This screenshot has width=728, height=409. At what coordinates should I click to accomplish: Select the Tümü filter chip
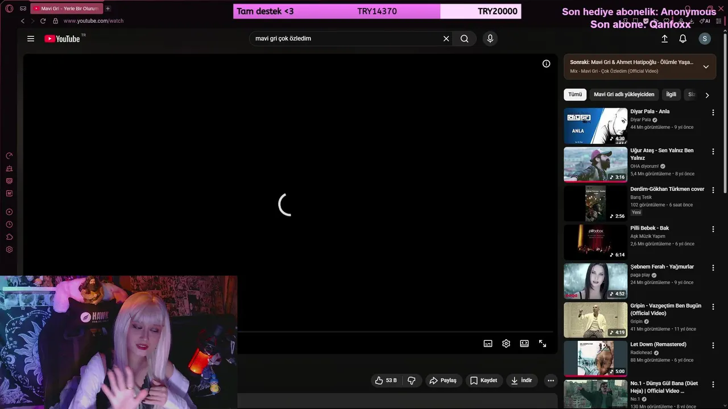575,94
